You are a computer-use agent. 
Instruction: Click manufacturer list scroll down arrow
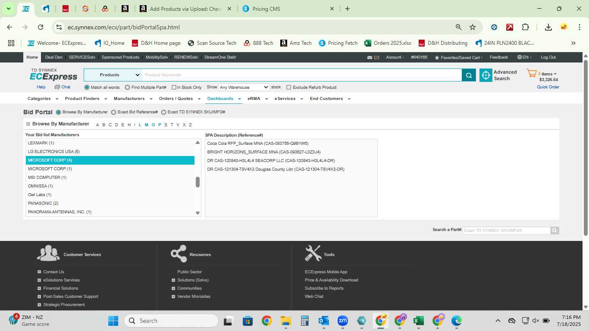[197, 213]
